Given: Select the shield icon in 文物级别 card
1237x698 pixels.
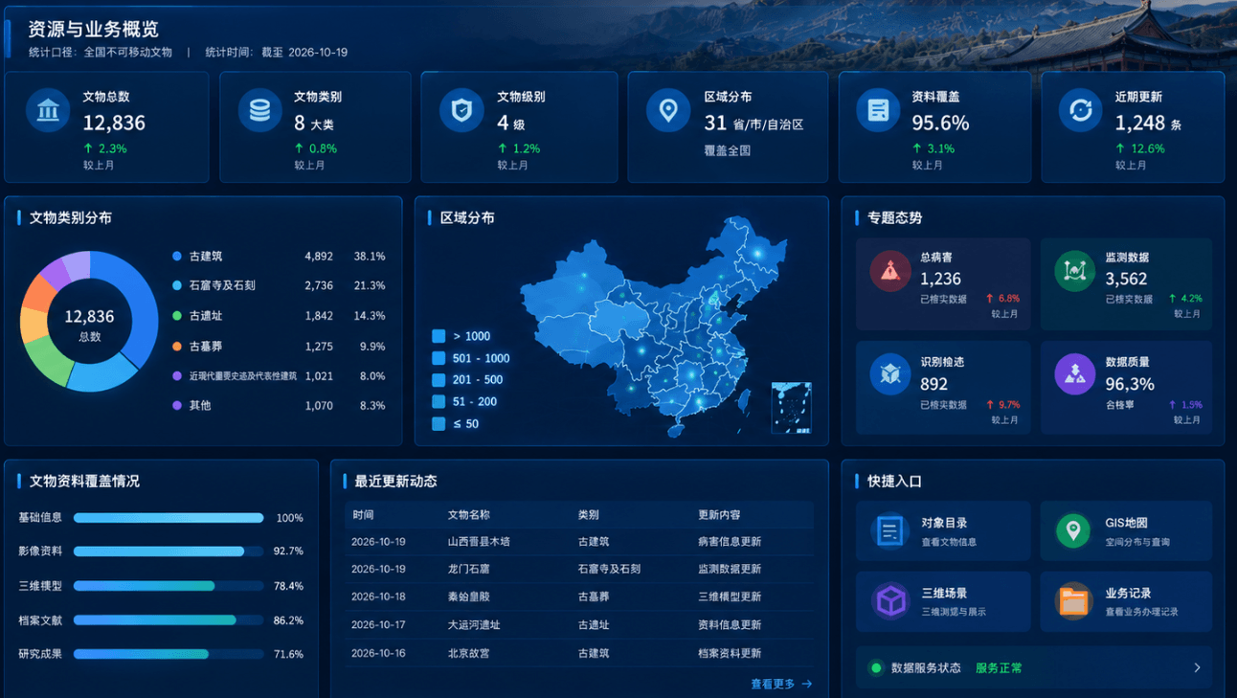Looking at the screenshot, I should coord(461,111).
